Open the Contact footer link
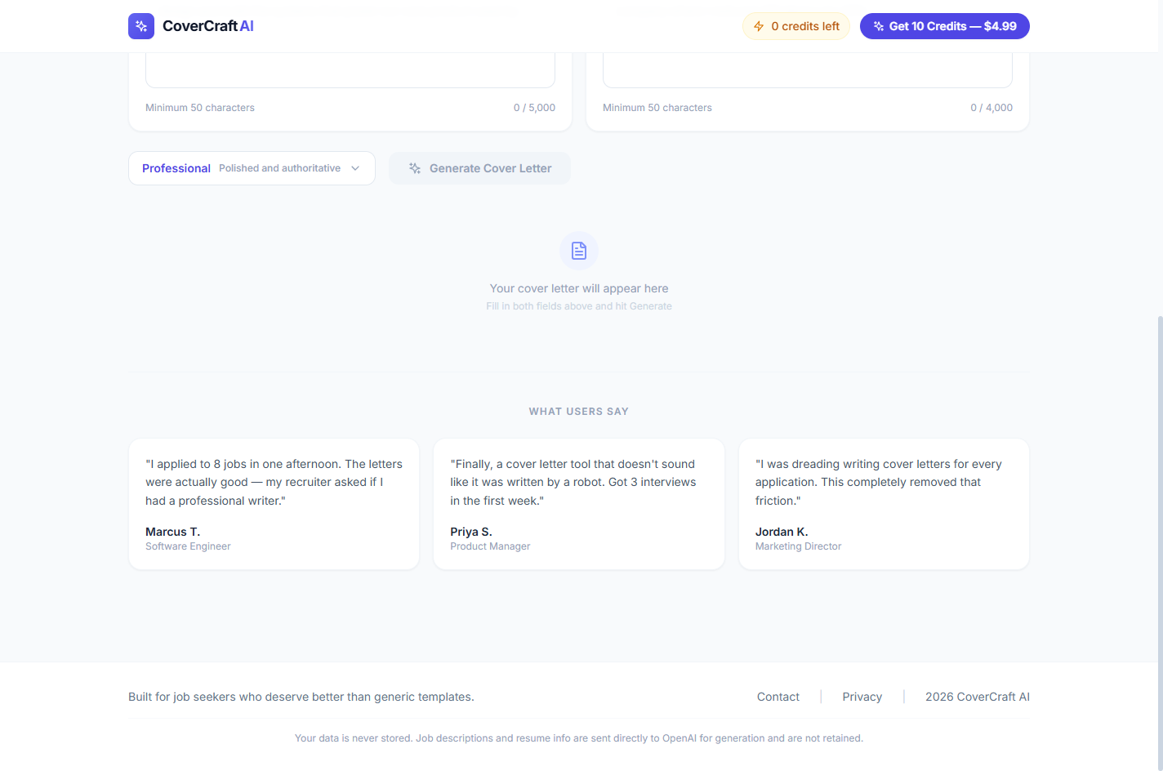 click(778, 697)
